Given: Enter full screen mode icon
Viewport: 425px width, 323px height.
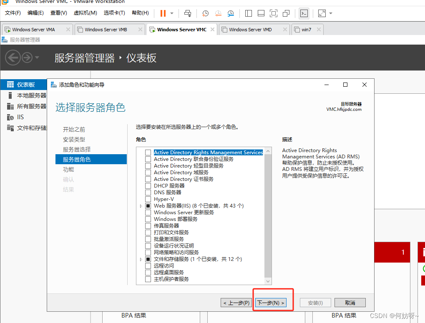Looking at the screenshot, I should pos(274,13).
